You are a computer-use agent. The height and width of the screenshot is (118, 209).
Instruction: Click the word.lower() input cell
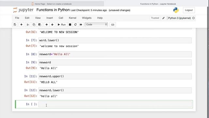pyautogui.click(x=115, y=40)
